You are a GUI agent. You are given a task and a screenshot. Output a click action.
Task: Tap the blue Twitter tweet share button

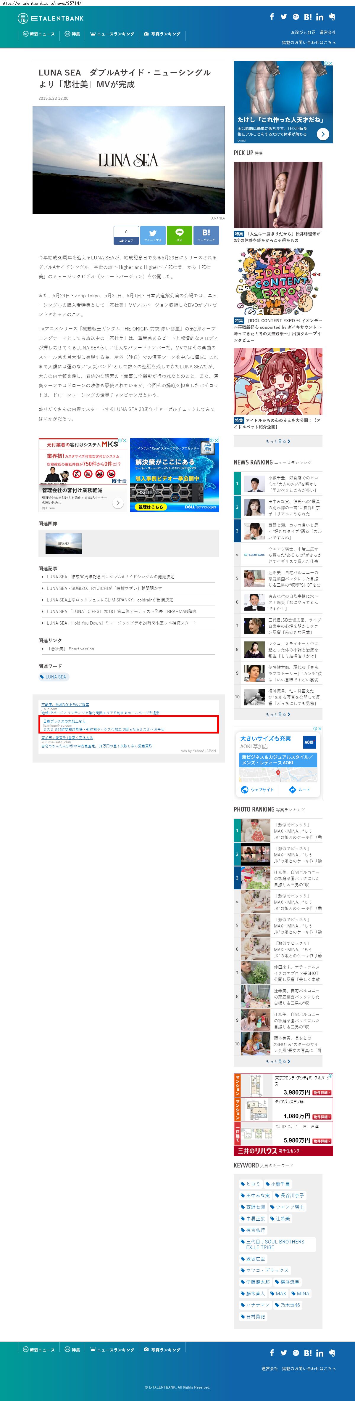(153, 235)
